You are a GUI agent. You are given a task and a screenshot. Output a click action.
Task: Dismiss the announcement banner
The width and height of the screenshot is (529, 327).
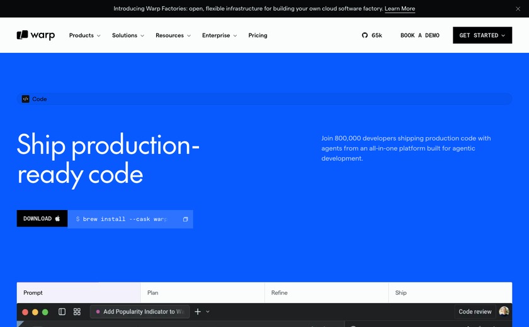click(518, 9)
